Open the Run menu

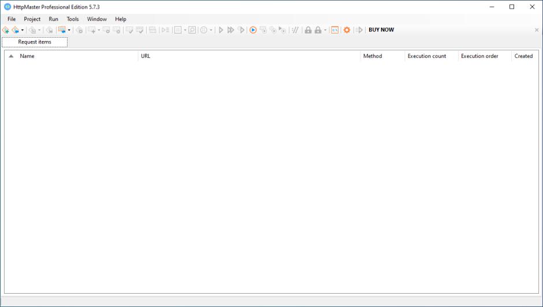(53, 19)
